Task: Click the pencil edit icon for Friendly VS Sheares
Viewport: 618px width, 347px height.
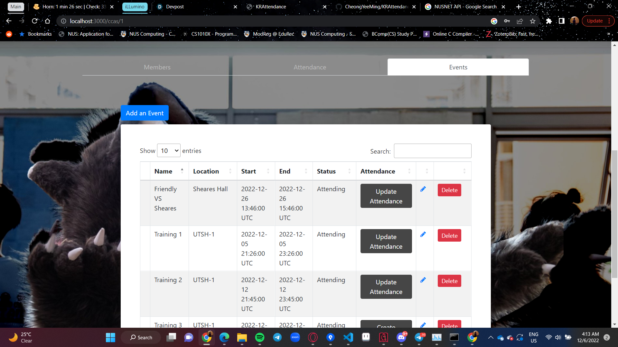Action: pyautogui.click(x=423, y=189)
